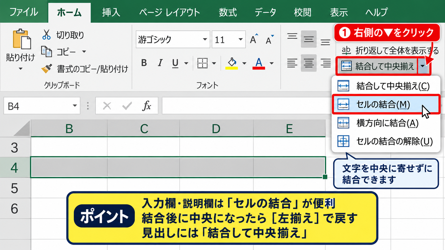Click the Cut scissors icon
The height and width of the screenshot is (250, 445).
(x=46, y=35)
